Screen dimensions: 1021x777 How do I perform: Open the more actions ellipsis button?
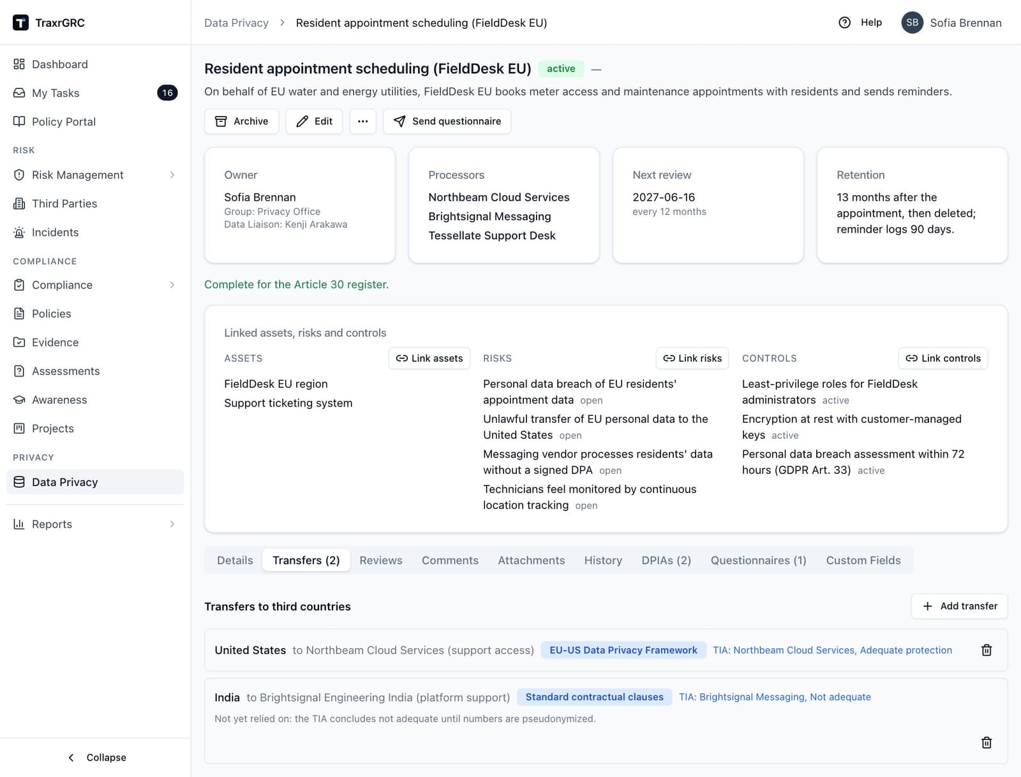point(362,121)
